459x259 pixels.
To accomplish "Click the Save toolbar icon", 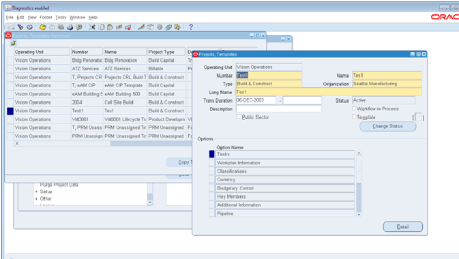I will [x=43, y=27].
